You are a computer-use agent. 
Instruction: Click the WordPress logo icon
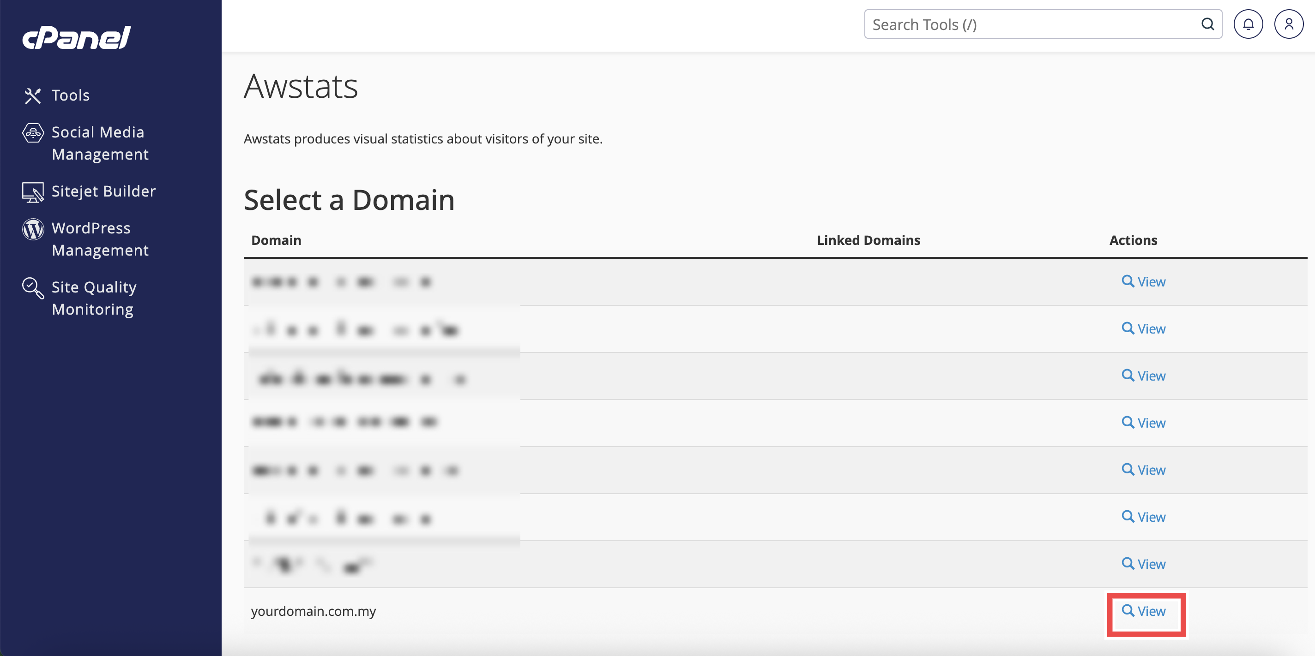coord(33,229)
